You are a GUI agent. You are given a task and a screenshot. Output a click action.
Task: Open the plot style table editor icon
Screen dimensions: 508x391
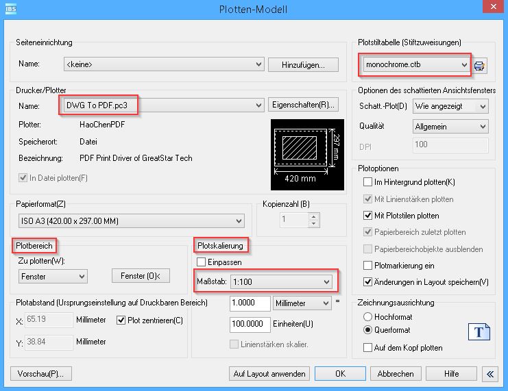coord(480,66)
